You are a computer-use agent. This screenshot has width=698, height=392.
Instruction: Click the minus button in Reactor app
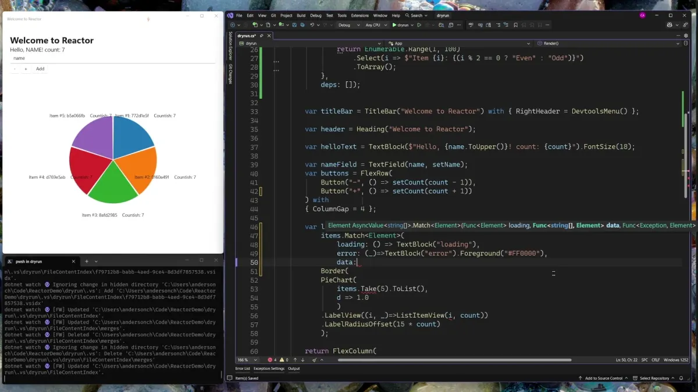(15, 69)
